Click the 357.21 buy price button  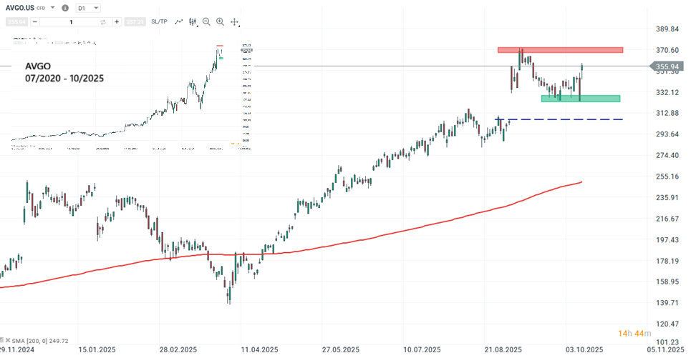[x=134, y=22]
